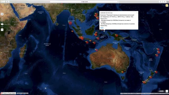Screen dimensions: 169x95
Task: Click the popup's date and time line
Action: coord(106,13)
